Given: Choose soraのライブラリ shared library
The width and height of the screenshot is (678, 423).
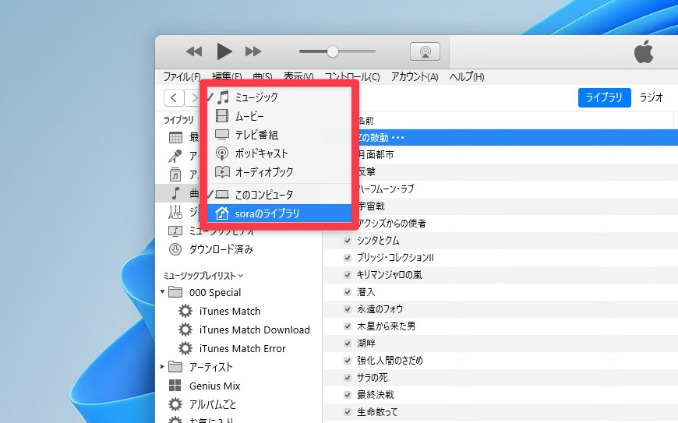Looking at the screenshot, I should click(279, 213).
